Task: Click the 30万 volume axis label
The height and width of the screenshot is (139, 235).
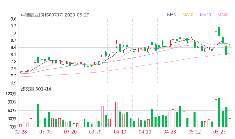Action: tap(12, 119)
